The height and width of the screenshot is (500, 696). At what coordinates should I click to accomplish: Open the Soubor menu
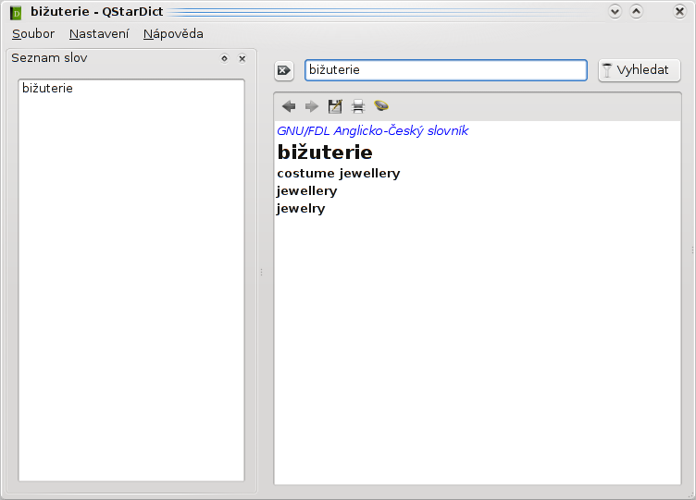coord(33,33)
